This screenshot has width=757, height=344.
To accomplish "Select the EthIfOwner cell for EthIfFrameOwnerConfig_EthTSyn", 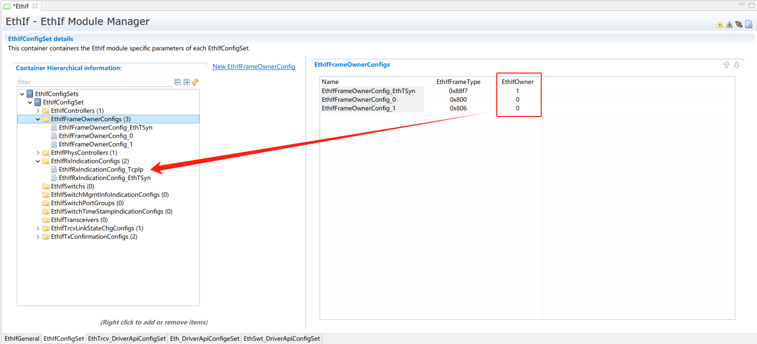I will click(x=517, y=91).
